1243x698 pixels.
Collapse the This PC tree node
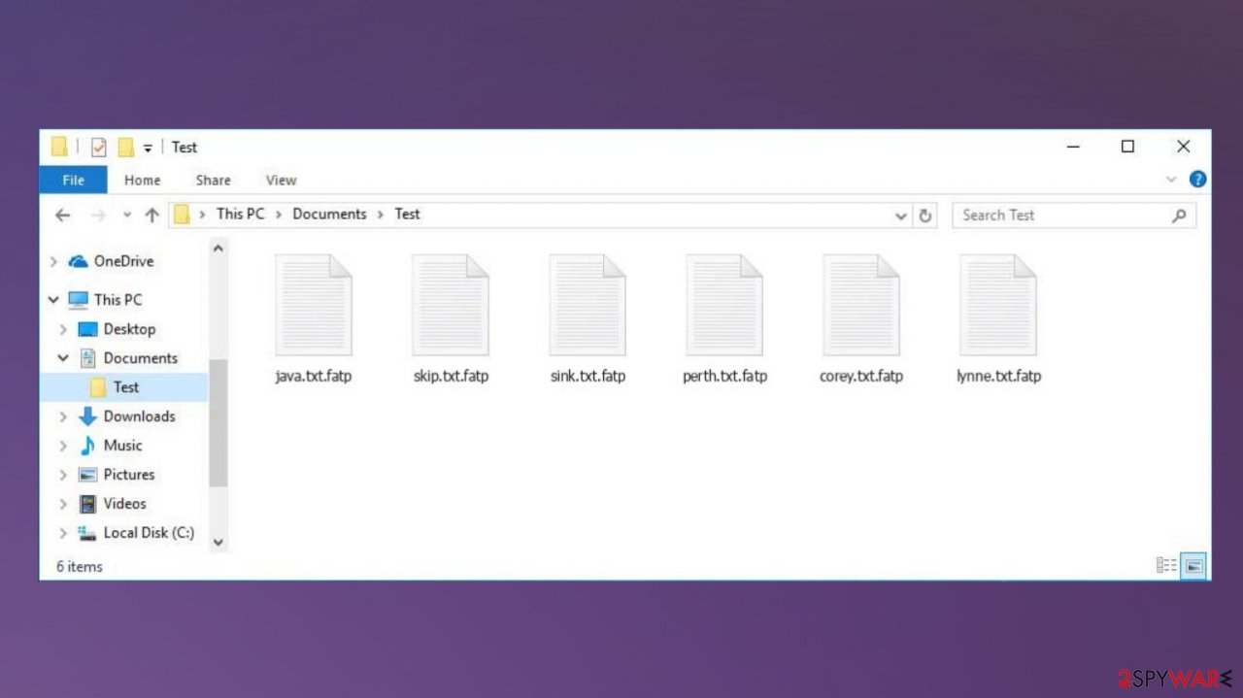click(x=54, y=299)
